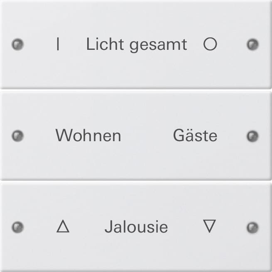Tap the Jalousie down triangle
The image size is (272, 272).
[x=210, y=226]
